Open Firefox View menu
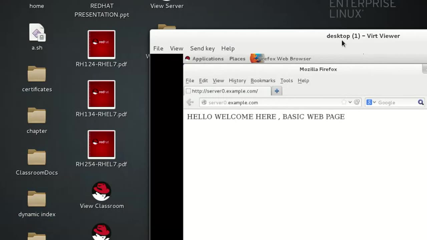 (218, 80)
